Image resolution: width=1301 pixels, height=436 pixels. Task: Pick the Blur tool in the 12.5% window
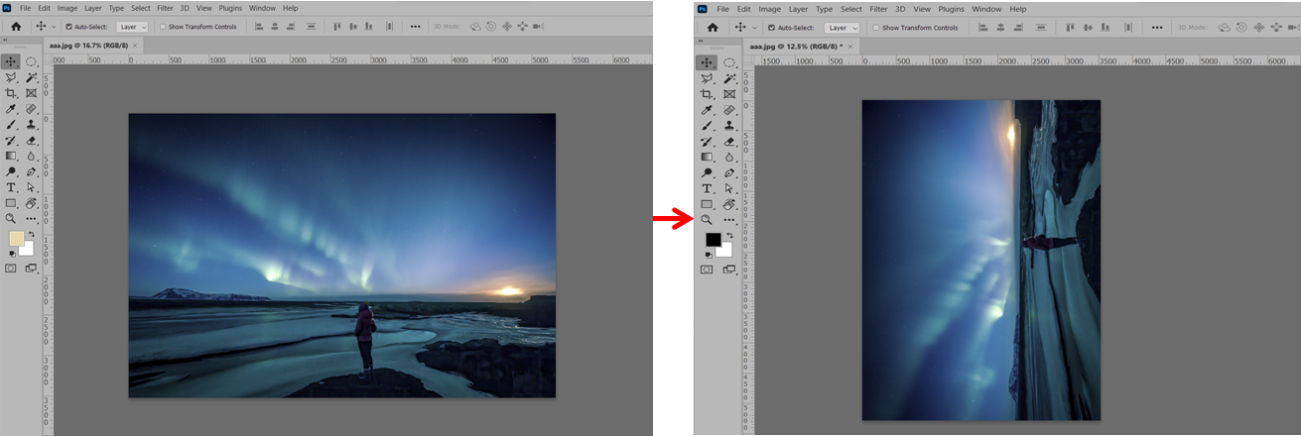[x=729, y=157]
